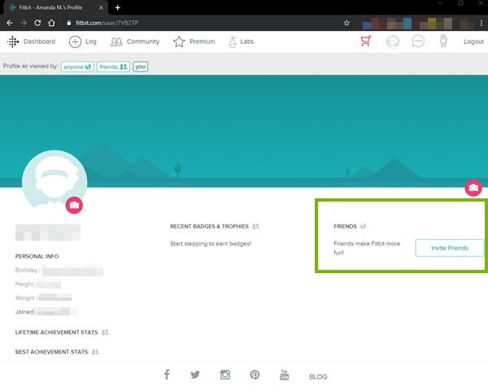Click privacy icon beside Best Achievement Stats

tap(95, 352)
